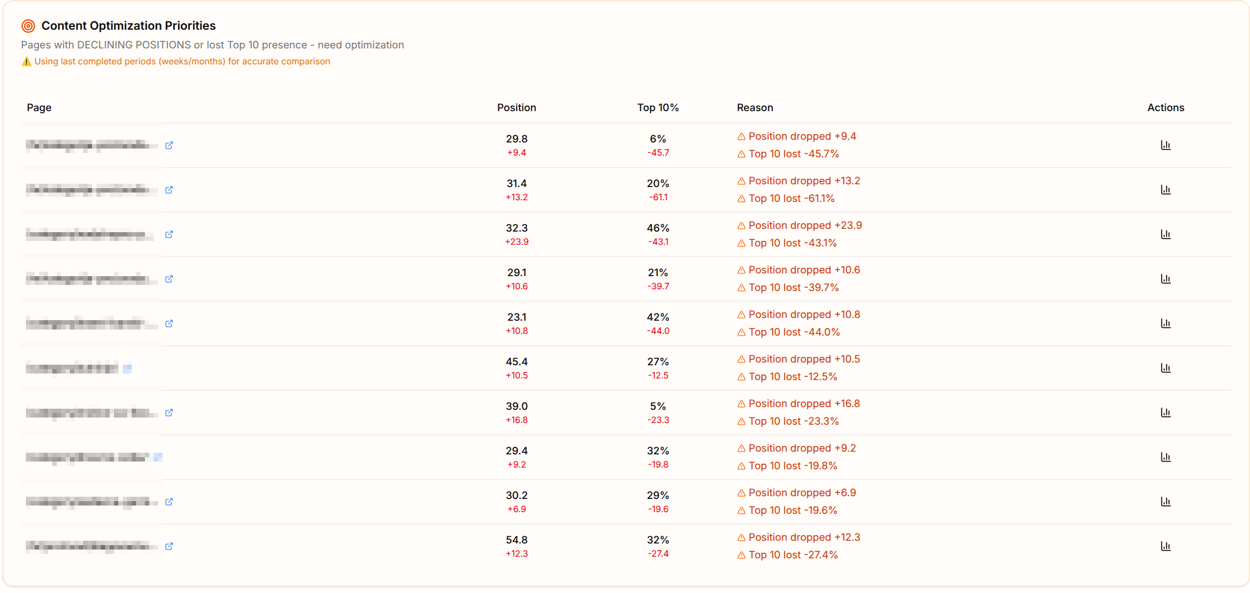Open chart for the 29.8 position row
This screenshot has width=1250, height=593.
(x=1165, y=145)
